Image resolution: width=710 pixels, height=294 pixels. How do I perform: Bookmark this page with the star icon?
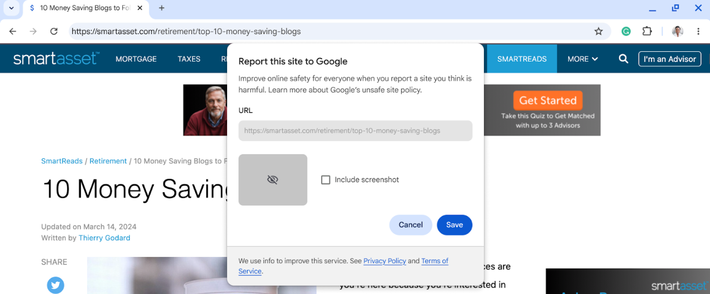pos(598,32)
